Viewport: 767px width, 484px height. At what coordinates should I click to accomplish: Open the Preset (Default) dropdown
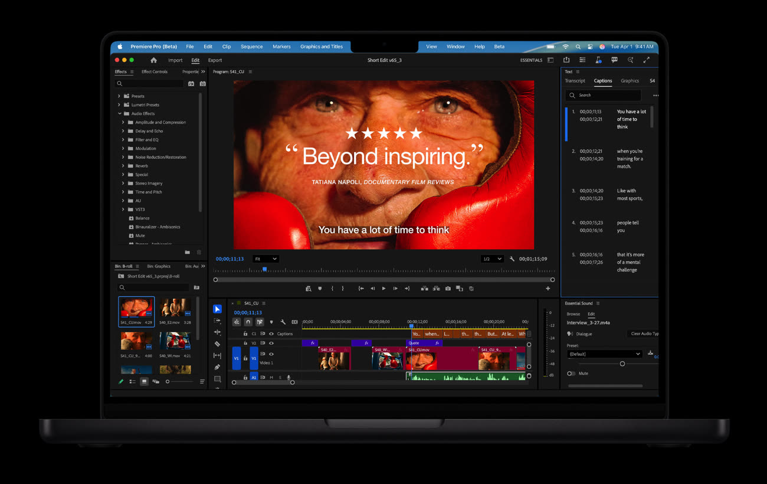pos(604,354)
